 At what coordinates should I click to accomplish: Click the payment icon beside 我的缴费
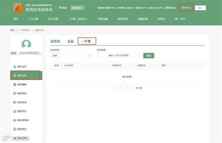tap(15, 84)
